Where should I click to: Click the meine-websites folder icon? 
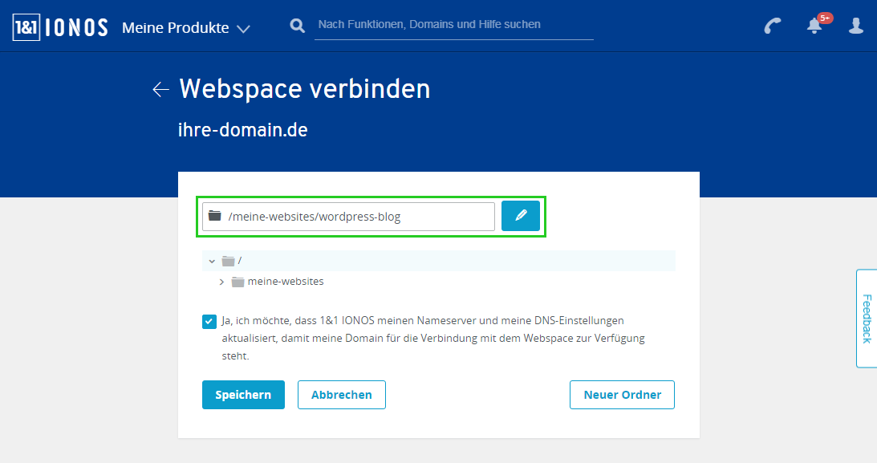tap(238, 282)
